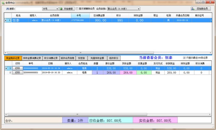This screenshot has height=130, width=216.
Task: Click the person icon on 添加新会员 button
Action: pos(193,9)
